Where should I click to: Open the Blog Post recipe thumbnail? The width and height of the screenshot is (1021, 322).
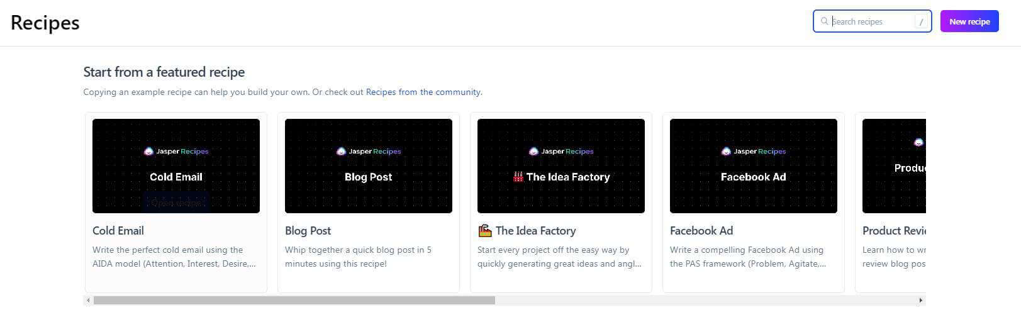[369, 166]
